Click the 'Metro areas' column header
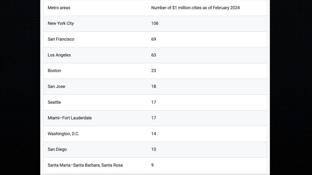312x175 pixels. 59,8
